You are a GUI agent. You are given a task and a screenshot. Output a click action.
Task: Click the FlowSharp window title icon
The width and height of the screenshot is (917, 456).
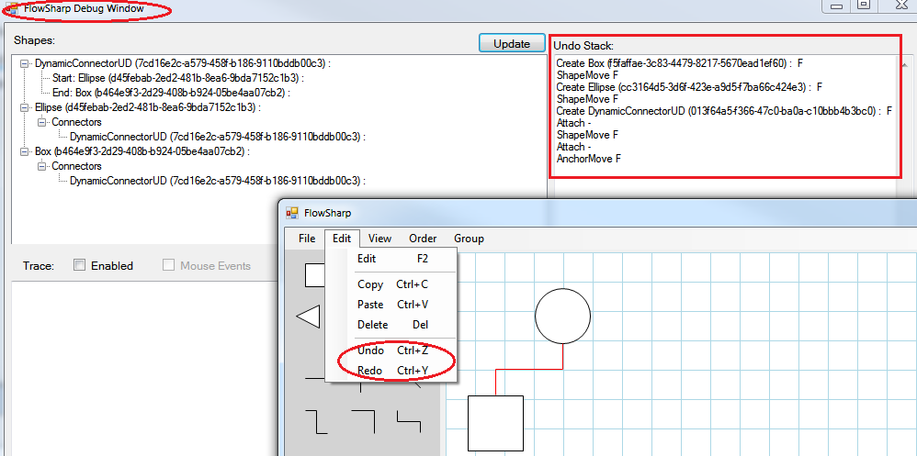click(292, 213)
